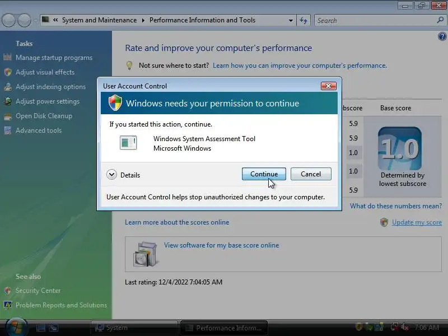Expand the breadcrumb double-chevron overflow
The width and height of the screenshot is (448, 336).
point(55,20)
